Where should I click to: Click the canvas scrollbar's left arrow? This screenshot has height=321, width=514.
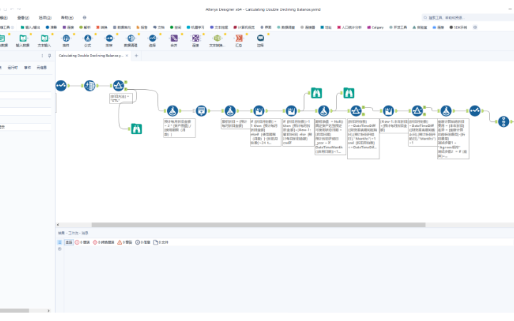(58, 225)
